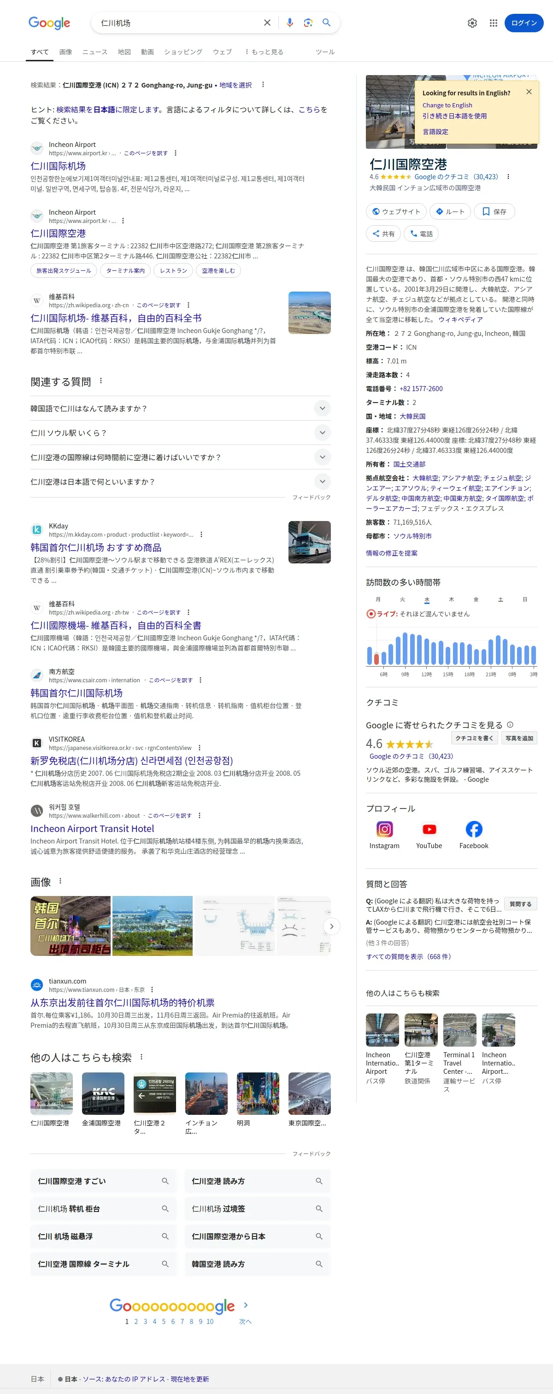Open the ツール tools menu

pos(325,52)
